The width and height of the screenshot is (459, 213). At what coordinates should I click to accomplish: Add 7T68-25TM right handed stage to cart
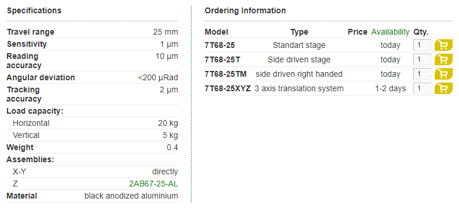(443, 74)
